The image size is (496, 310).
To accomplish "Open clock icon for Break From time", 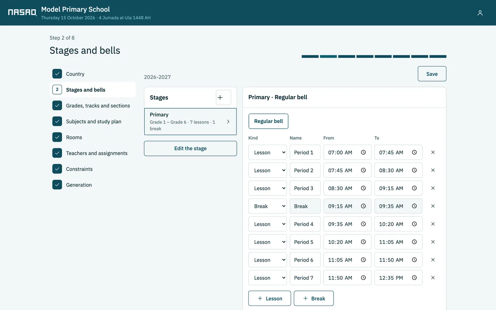I will coord(363,206).
